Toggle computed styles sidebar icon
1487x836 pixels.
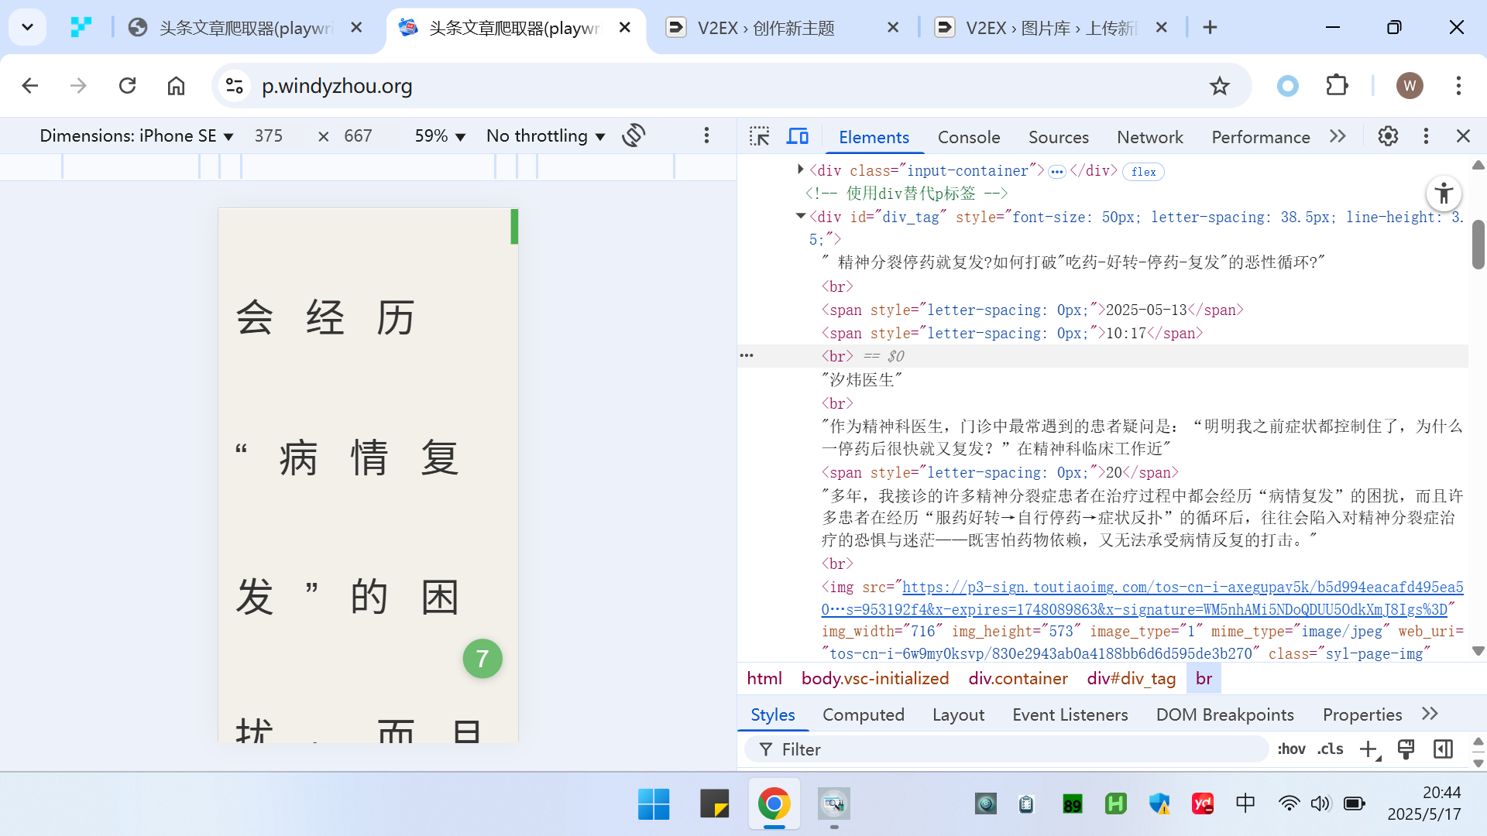(1443, 749)
